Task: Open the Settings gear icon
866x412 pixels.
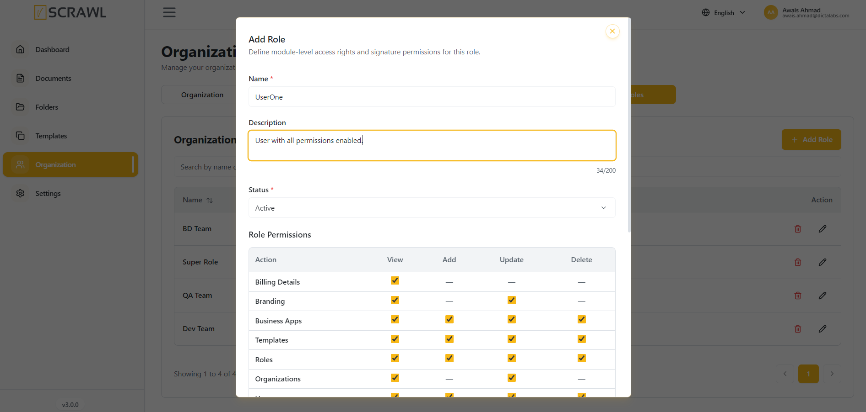Action: (x=20, y=193)
